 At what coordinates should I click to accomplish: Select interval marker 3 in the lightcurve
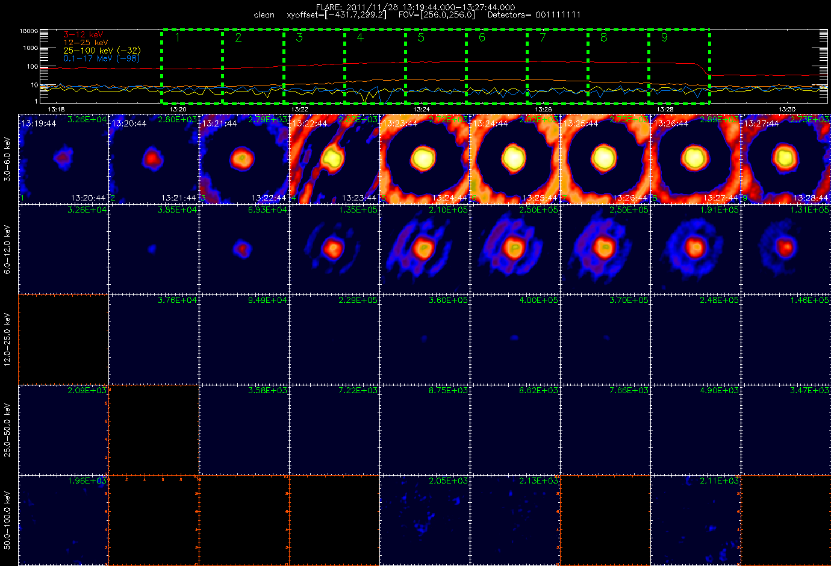299,38
